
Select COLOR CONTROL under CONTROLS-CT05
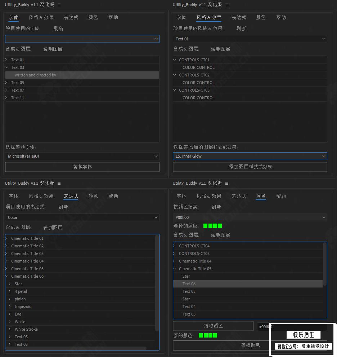pyautogui.click(x=198, y=98)
